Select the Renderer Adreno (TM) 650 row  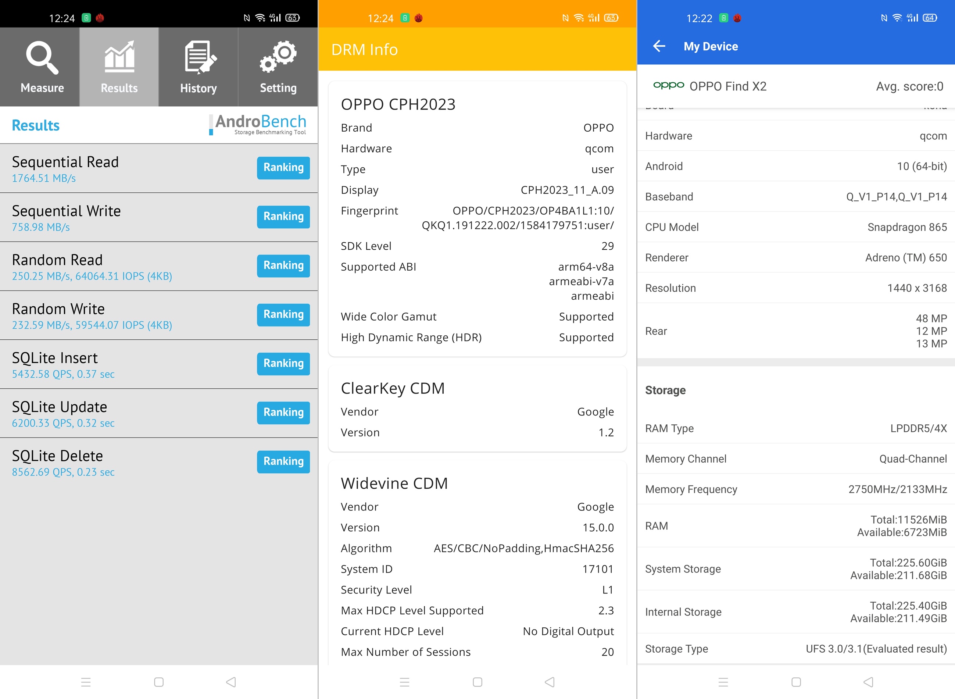click(x=796, y=258)
